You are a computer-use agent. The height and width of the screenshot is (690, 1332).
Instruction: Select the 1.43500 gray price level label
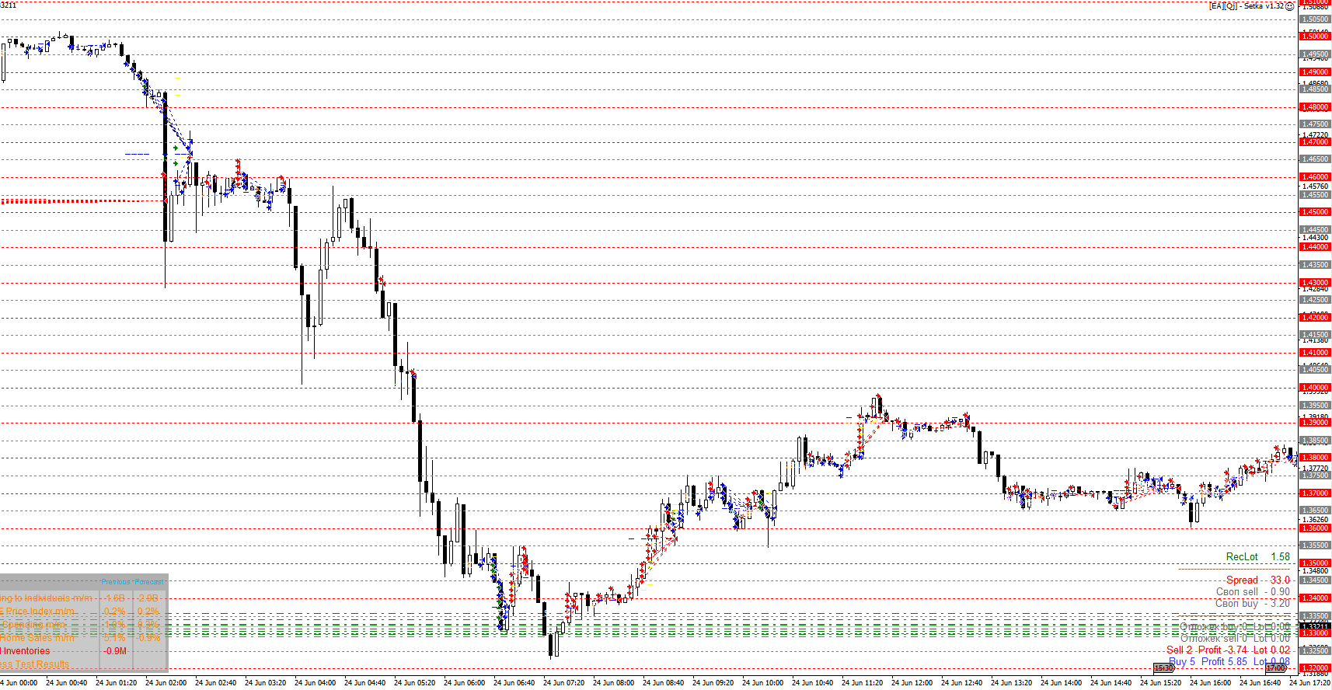1315,265
